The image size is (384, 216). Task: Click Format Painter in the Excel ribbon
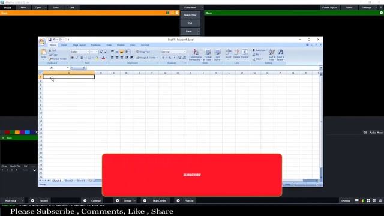(58, 59)
